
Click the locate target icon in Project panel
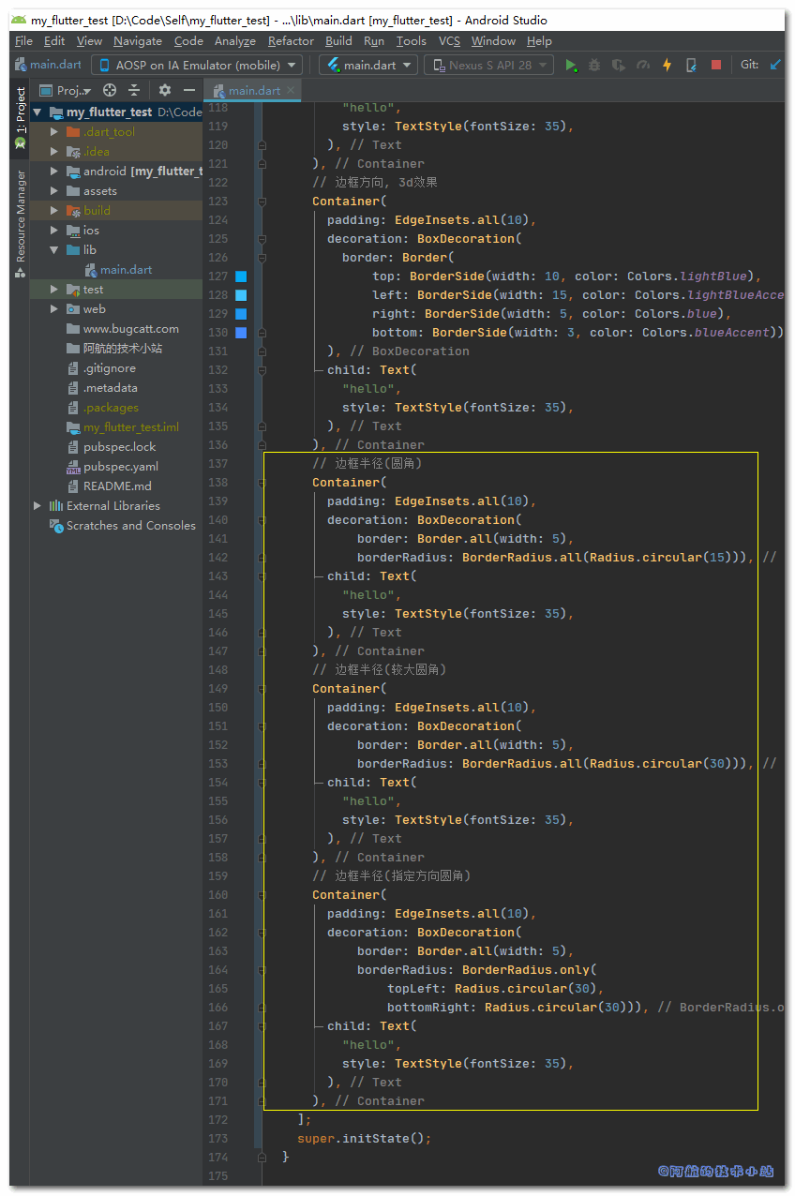[110, 90]
